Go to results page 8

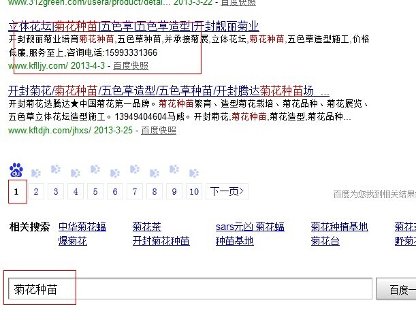[x=155, y=191]
